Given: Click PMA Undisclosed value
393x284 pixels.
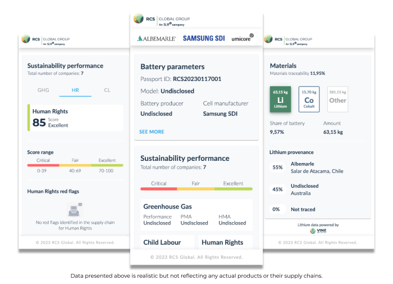Looking at the screenshot, I should (x=194, y=223).
